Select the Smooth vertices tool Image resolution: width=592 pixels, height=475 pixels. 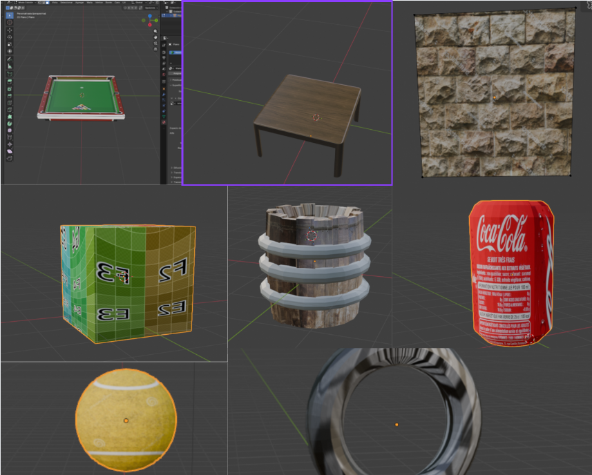10,130
